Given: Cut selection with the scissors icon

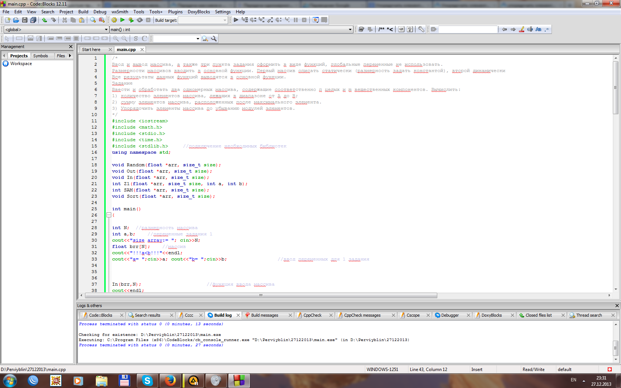Looking at the screenshot, I should (65, 20).
